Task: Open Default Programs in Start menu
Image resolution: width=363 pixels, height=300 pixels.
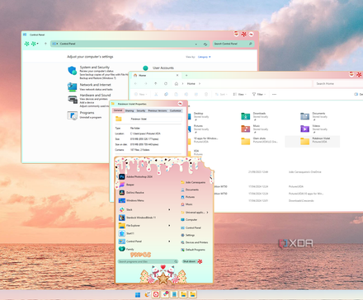Action: (x=193, y=250)
